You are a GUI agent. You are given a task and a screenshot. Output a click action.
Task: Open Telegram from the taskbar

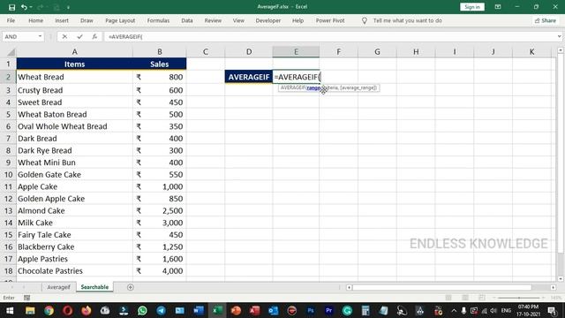click(x=161, y=310)
